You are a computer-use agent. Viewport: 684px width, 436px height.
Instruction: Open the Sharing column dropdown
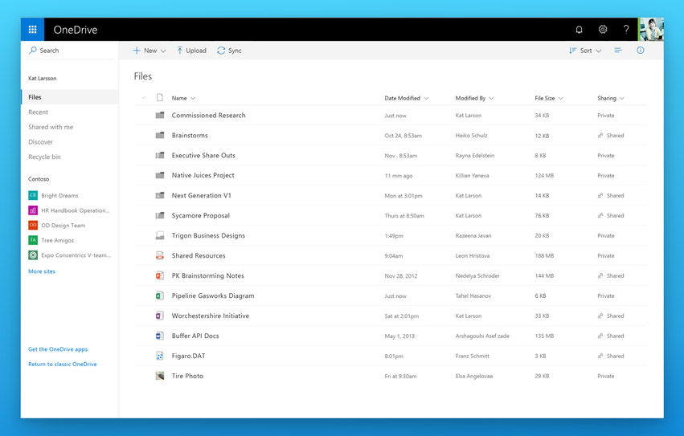[x=611, y=98]
